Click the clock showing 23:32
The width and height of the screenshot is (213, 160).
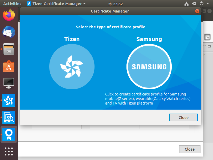click(116, 4)
